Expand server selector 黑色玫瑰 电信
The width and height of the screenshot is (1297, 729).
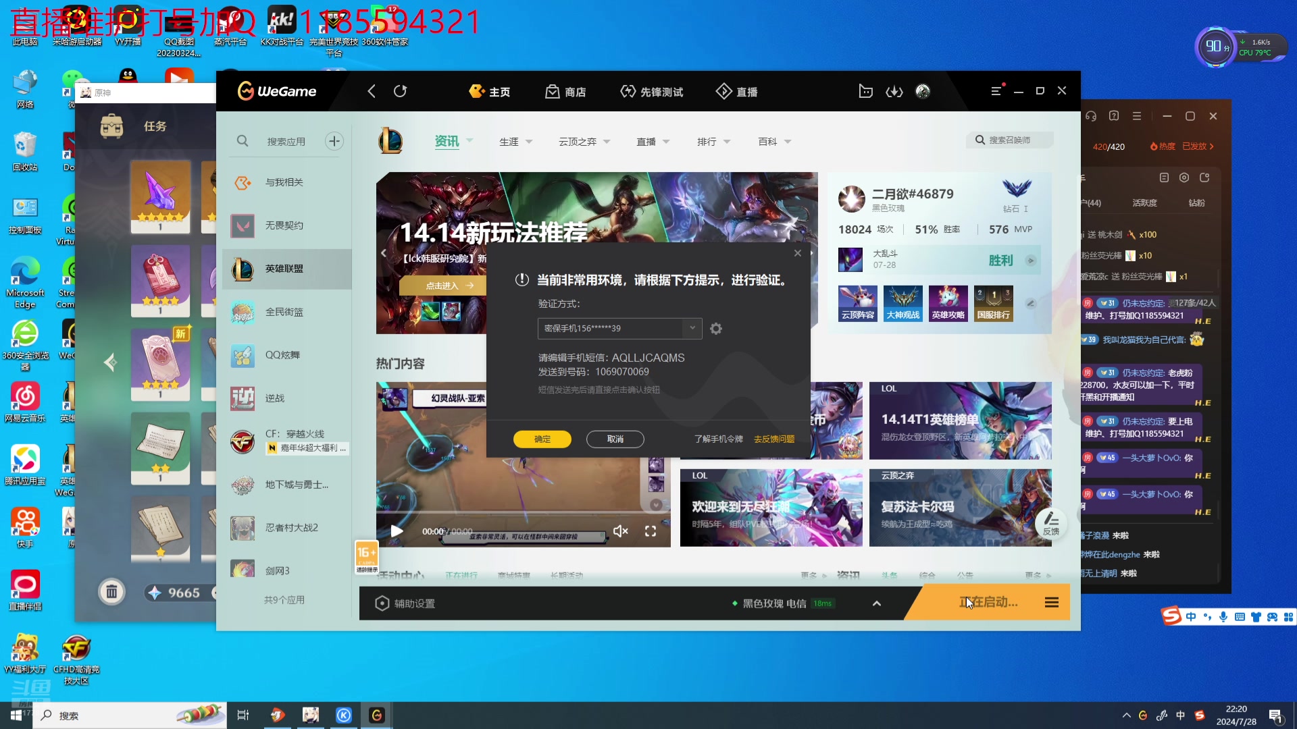pos(877,603)
